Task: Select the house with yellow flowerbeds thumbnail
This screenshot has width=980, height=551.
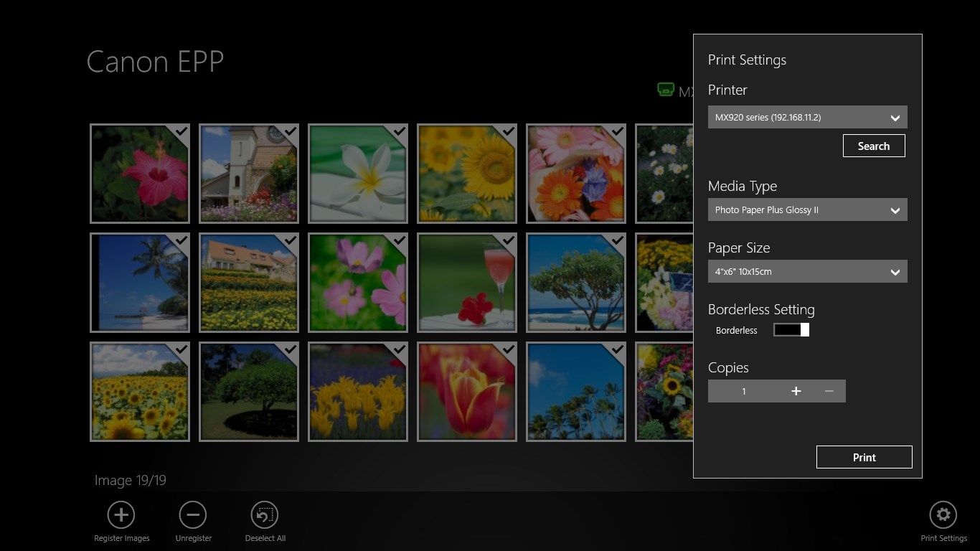Action: [x=249, y=283]
